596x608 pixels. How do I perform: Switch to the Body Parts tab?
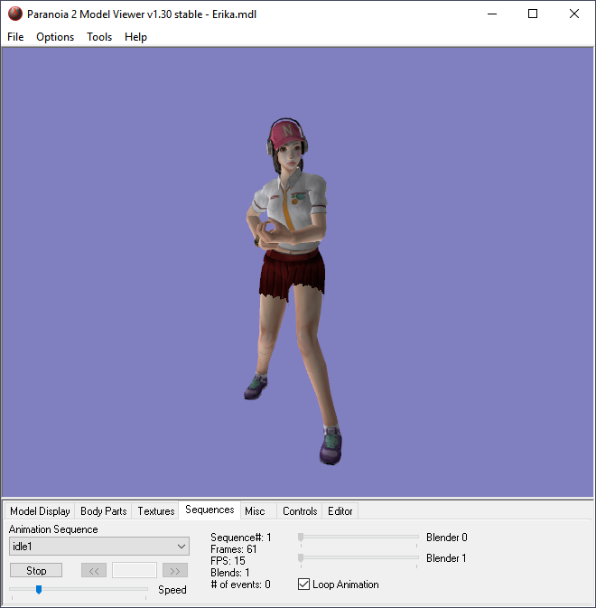pos(104,511)
